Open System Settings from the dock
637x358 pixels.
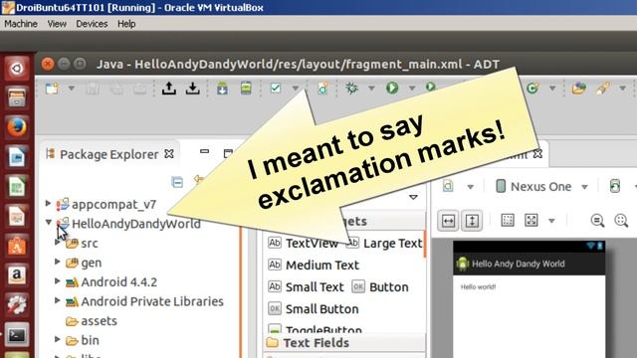coord(17,305)
